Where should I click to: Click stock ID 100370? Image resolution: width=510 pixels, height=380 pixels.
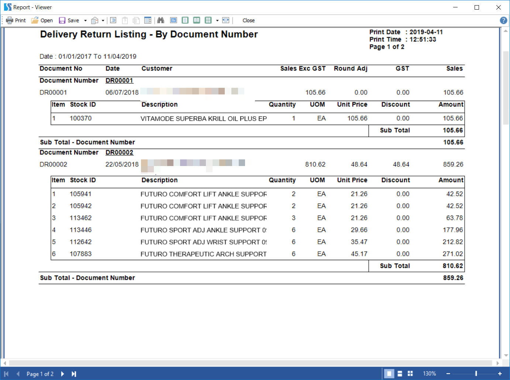tap(80, 118)
